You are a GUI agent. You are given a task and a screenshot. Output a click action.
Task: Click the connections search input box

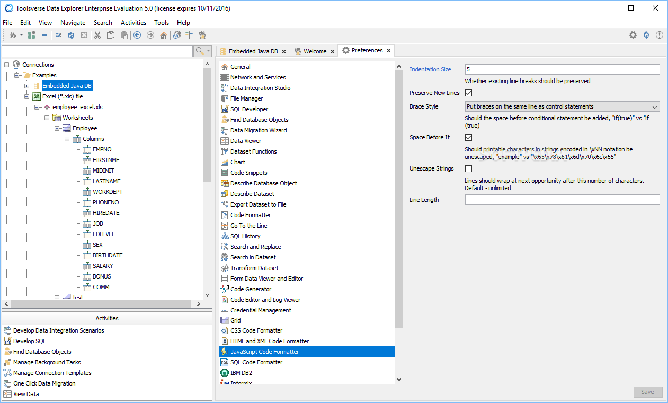pos(97,51)
